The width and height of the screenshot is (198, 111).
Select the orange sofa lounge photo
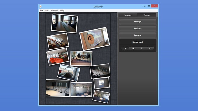click(58, 57)
